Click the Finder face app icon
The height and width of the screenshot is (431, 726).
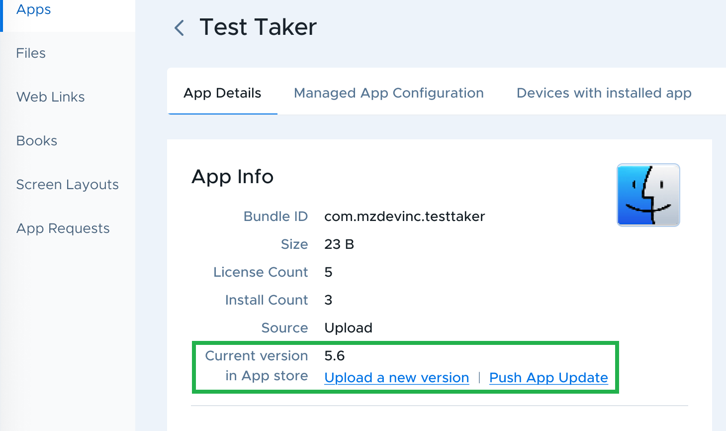point(648,195)
